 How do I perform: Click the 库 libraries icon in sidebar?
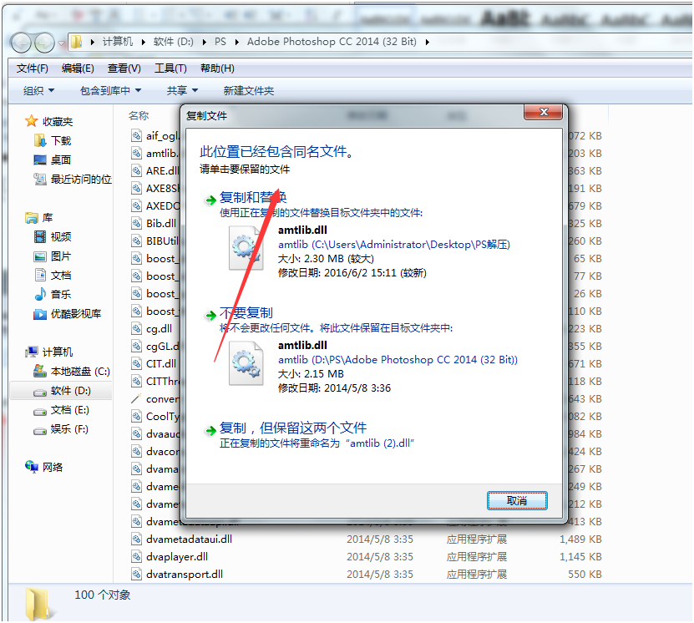coord(32,218)
